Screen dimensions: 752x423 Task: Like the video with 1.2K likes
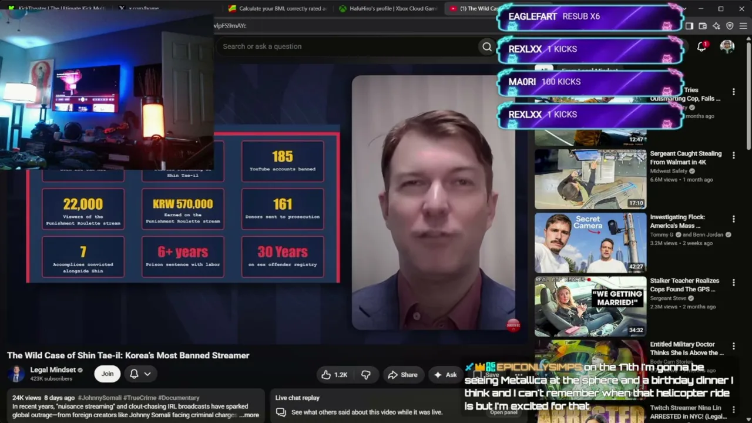click(x=334, y=375)
